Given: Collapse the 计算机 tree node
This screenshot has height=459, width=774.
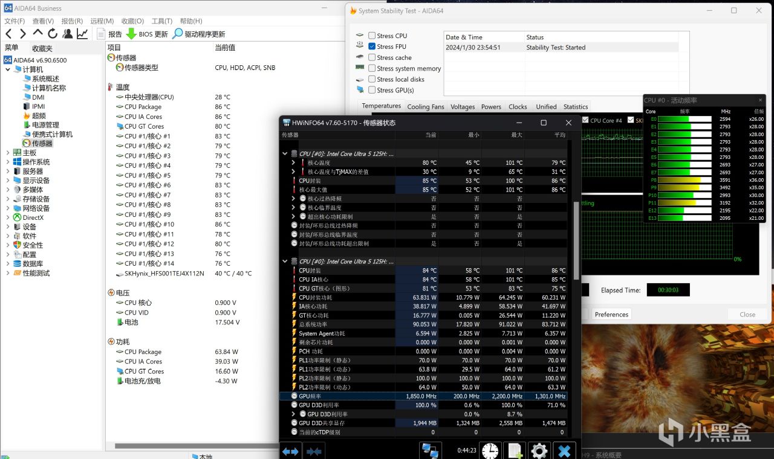Looking at the screenshot, I should (8, 69).
